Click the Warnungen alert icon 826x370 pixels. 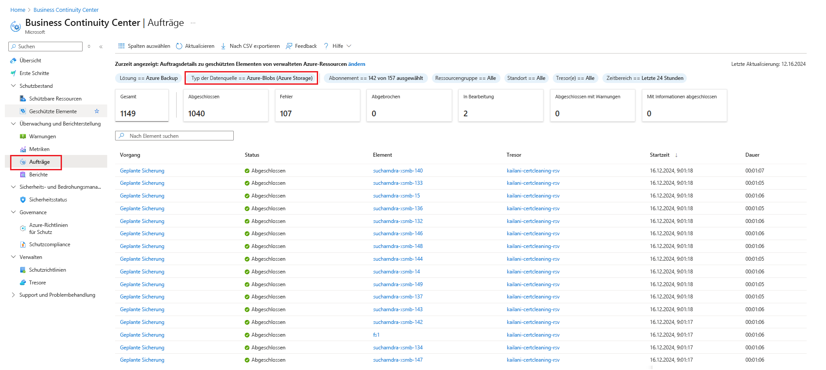(23, 137)
